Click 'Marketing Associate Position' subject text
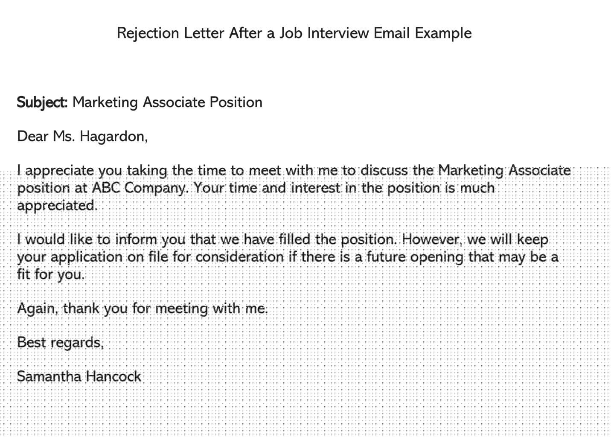 [x=167, y=103]
